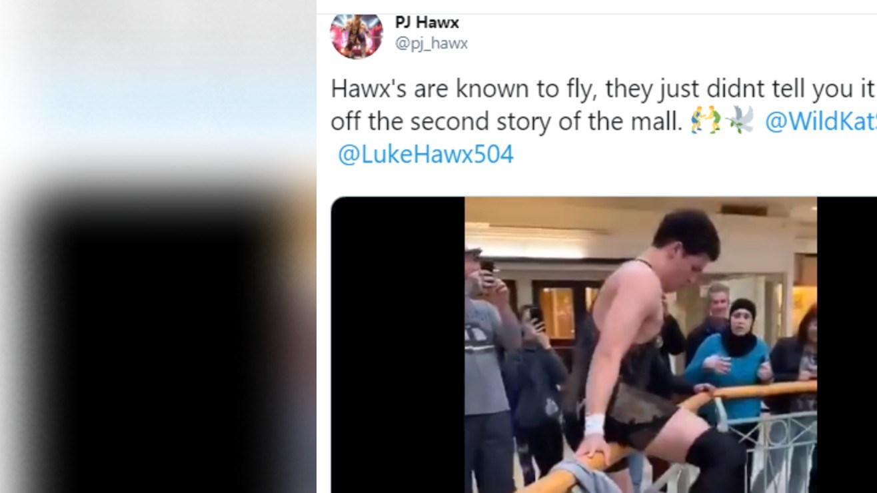Click the video's left black letterbox bar
877x493 pixels.
pos(398,345)
